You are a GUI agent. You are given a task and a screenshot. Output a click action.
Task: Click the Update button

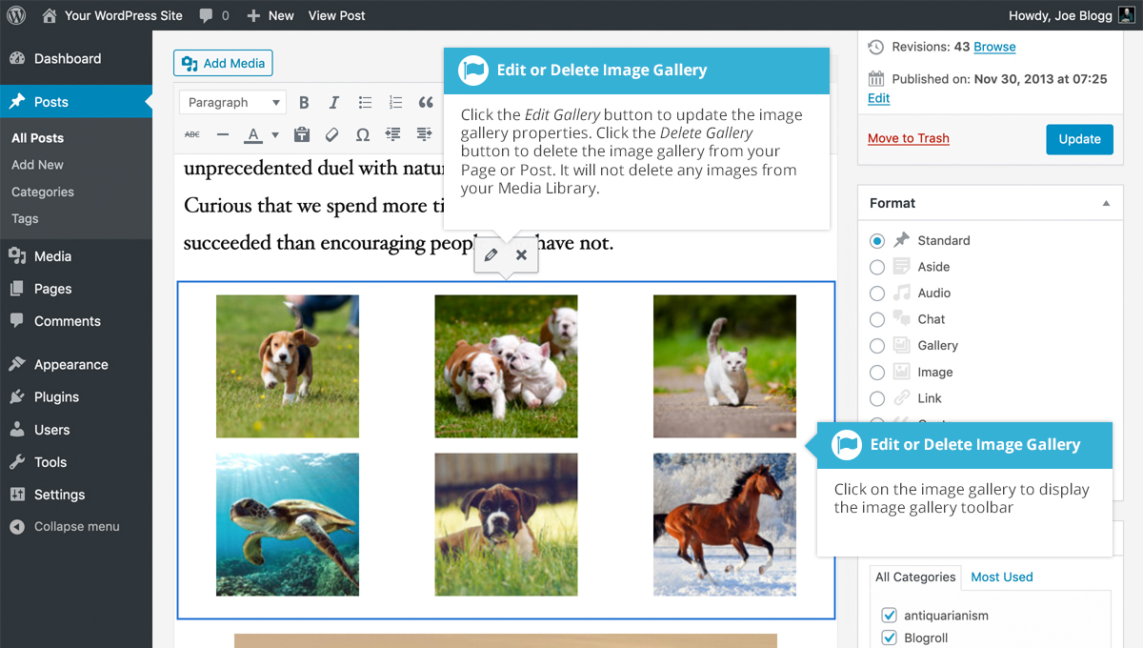coord(1079,138)
